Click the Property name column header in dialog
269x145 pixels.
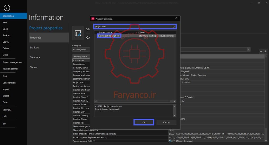tap(105, 32)
